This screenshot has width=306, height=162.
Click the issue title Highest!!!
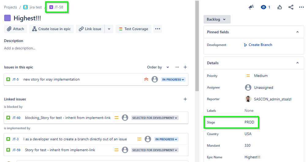click(x=27, y=18)
